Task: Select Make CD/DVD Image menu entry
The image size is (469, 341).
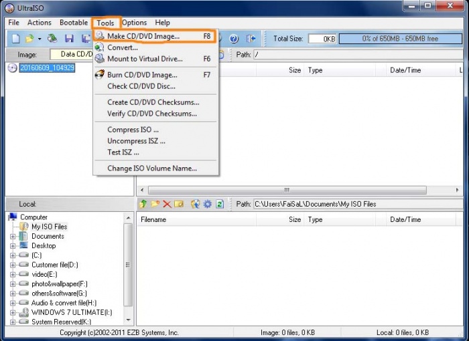Action: click(x=143, y=35)
